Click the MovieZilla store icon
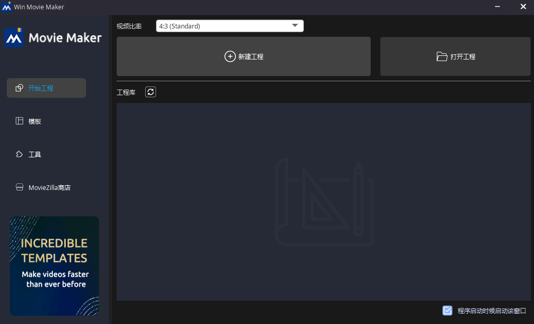534x324 pixels. pyautogui.click(x=19, y=187)
